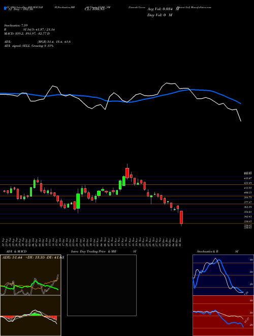
Task: Click the tallest green candlestick in late October
Action: tap(78, 201)
